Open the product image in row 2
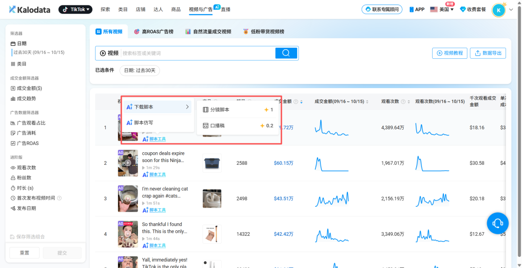The height and width of the screenshot is (268, 522). (212, 163)
